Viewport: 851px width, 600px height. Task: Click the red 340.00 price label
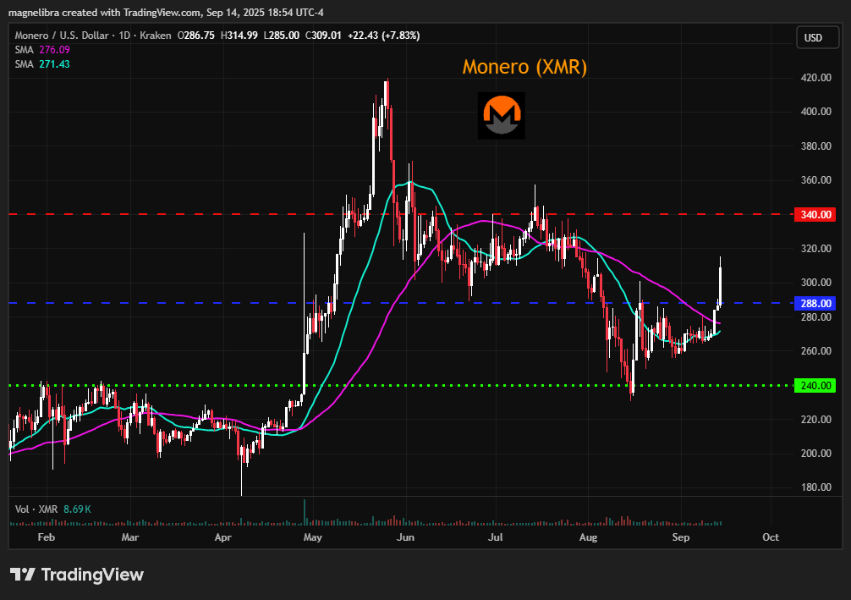point(815,214)
